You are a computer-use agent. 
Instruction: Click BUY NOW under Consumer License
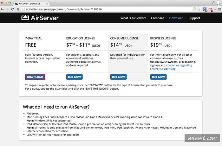click(118, 77)
